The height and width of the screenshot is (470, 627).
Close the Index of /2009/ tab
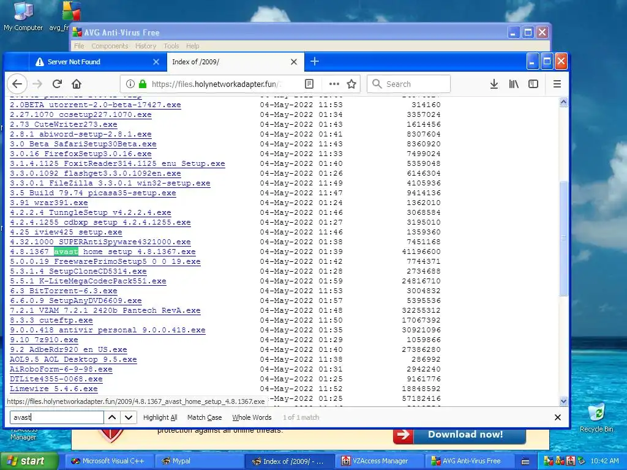point(293,62)
